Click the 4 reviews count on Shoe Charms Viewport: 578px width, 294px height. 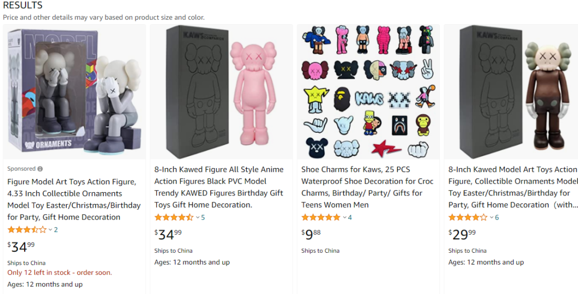(350, 217)
